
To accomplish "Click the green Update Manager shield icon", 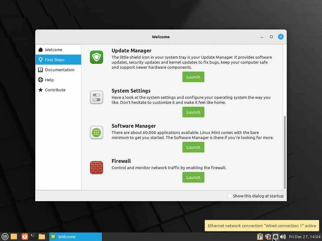I will click(97, 57).
